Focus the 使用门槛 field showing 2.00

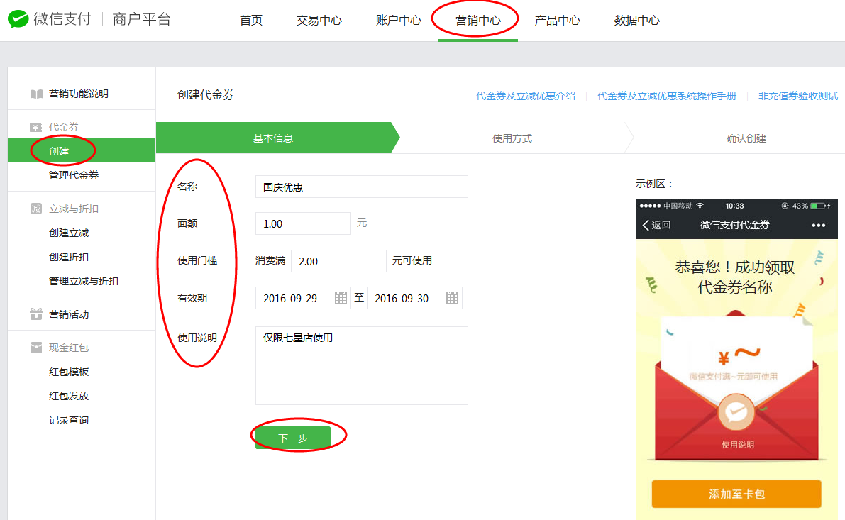pyautogui.click(x=338, y=261)
